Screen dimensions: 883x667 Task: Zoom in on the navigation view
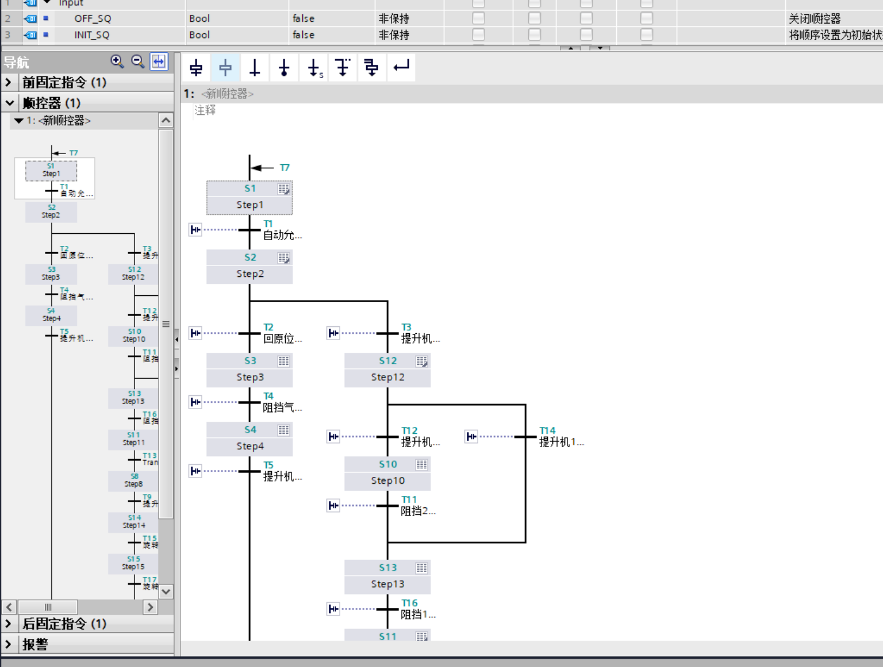click(117, 61)
